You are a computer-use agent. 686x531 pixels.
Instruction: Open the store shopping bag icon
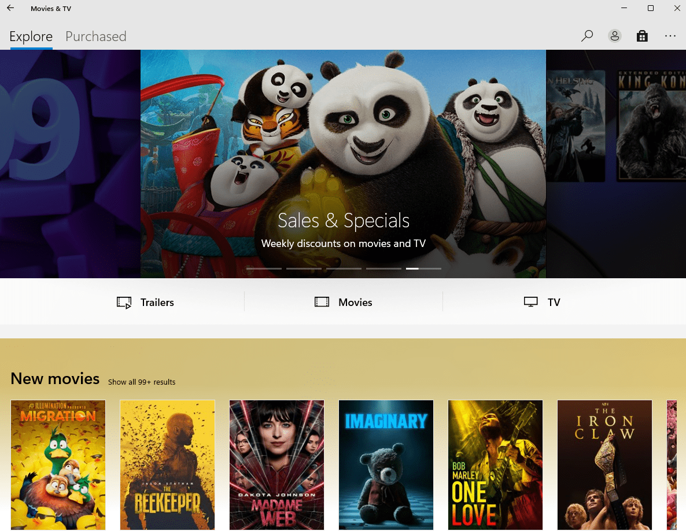coord(642,36)
